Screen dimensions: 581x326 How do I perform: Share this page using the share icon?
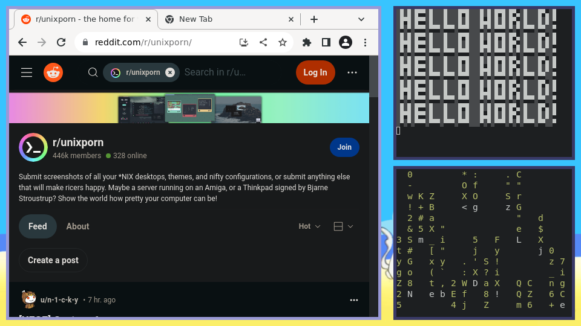click(263, 42)
